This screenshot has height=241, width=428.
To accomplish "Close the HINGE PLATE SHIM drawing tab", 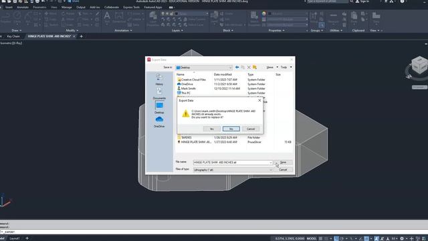I will click(x=74, y=36).
